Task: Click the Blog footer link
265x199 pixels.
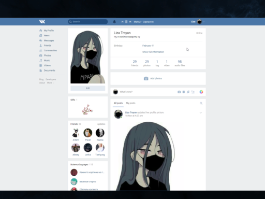Action: [x=41, y=79]
